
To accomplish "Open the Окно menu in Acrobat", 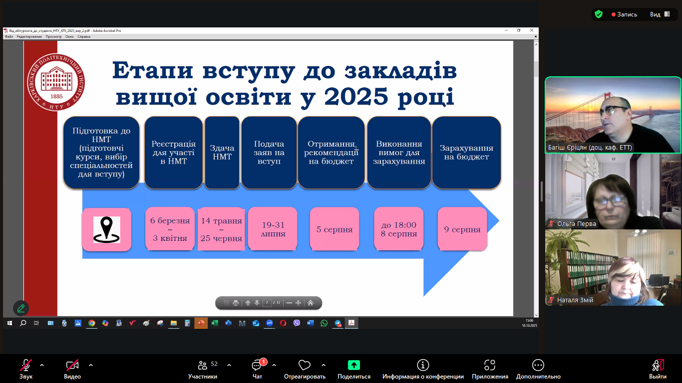I will point(69,37).
